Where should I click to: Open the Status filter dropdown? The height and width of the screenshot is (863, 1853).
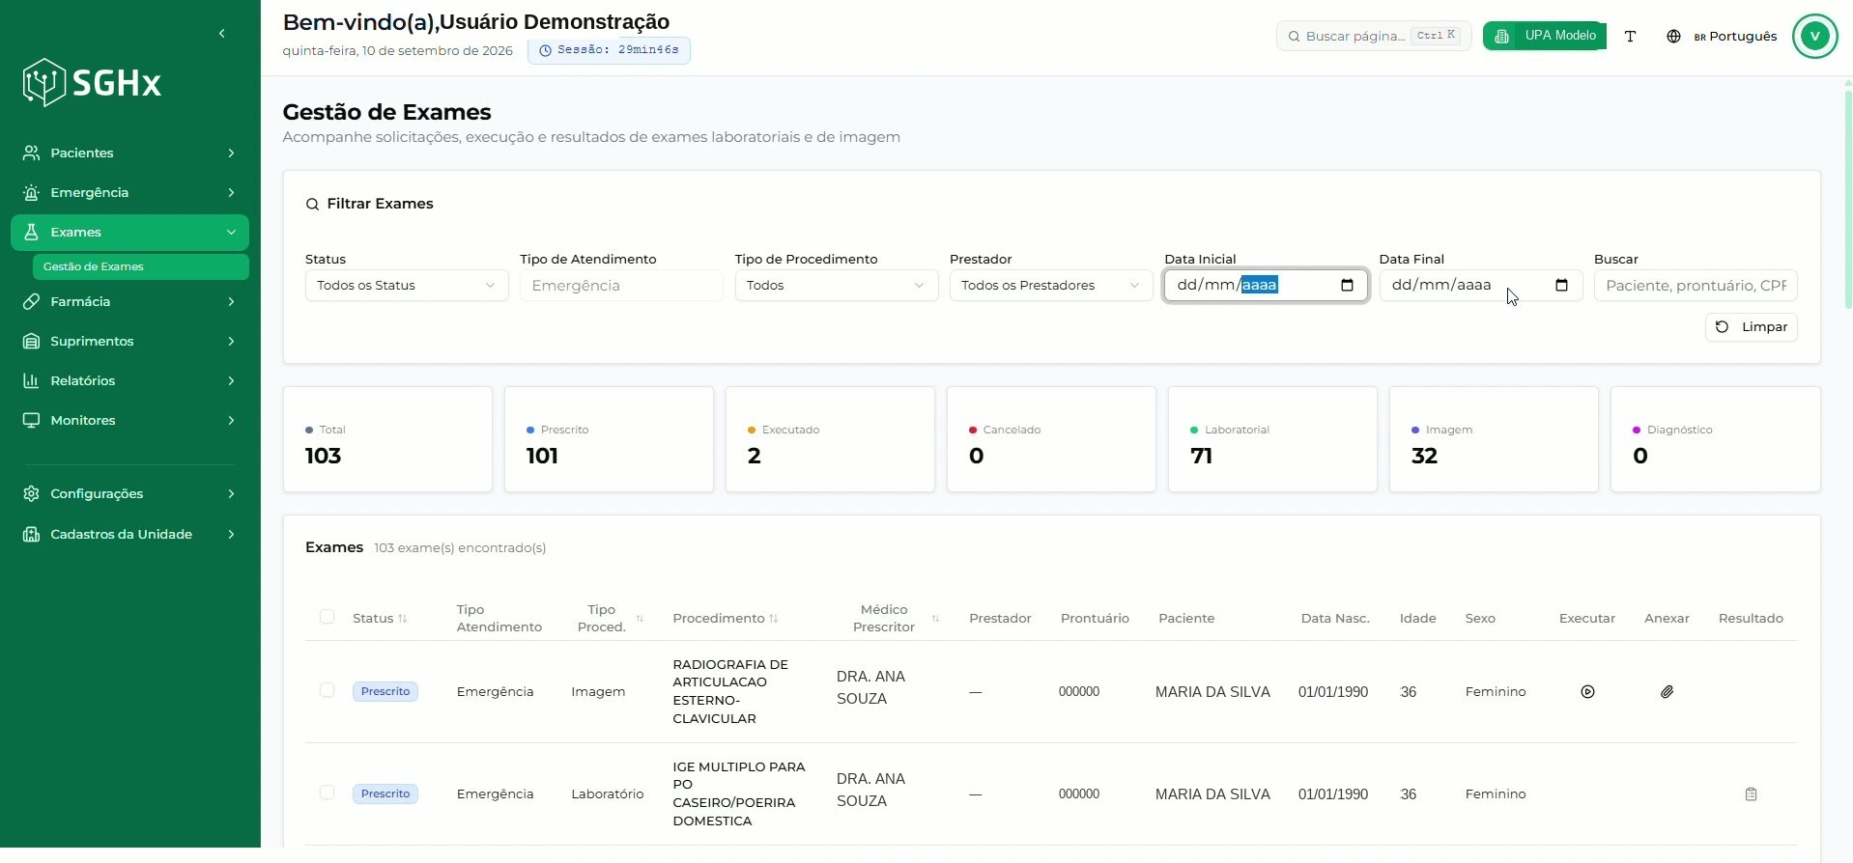coord(407,285)
